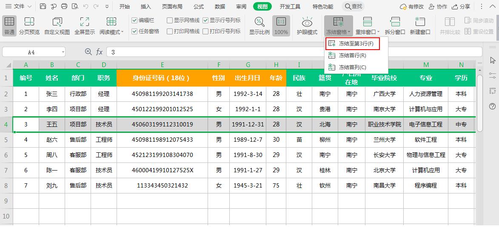Click the 重排窗口 arrange windows icon
The width and height of the screenshot is (499, 227).
coord(368,22)
